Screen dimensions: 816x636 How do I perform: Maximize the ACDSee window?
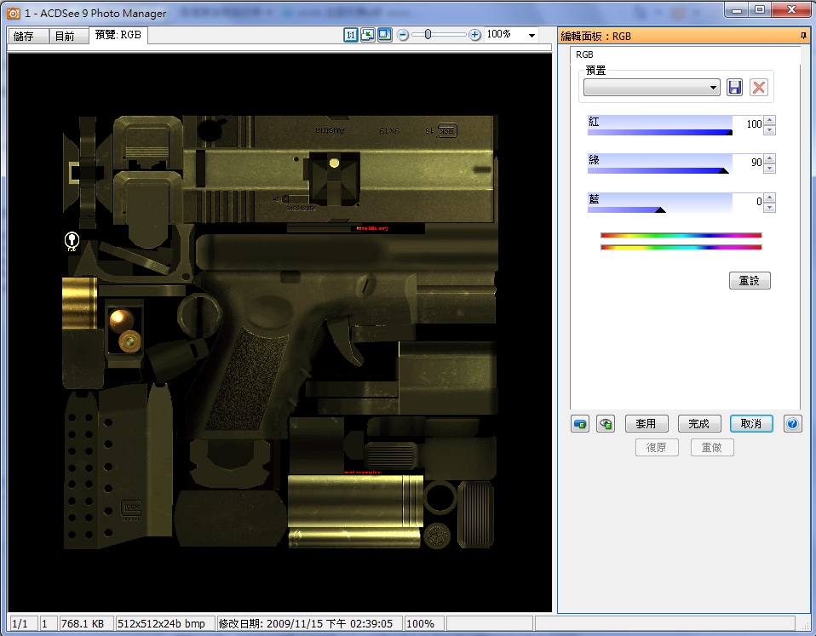pos(759,9)
